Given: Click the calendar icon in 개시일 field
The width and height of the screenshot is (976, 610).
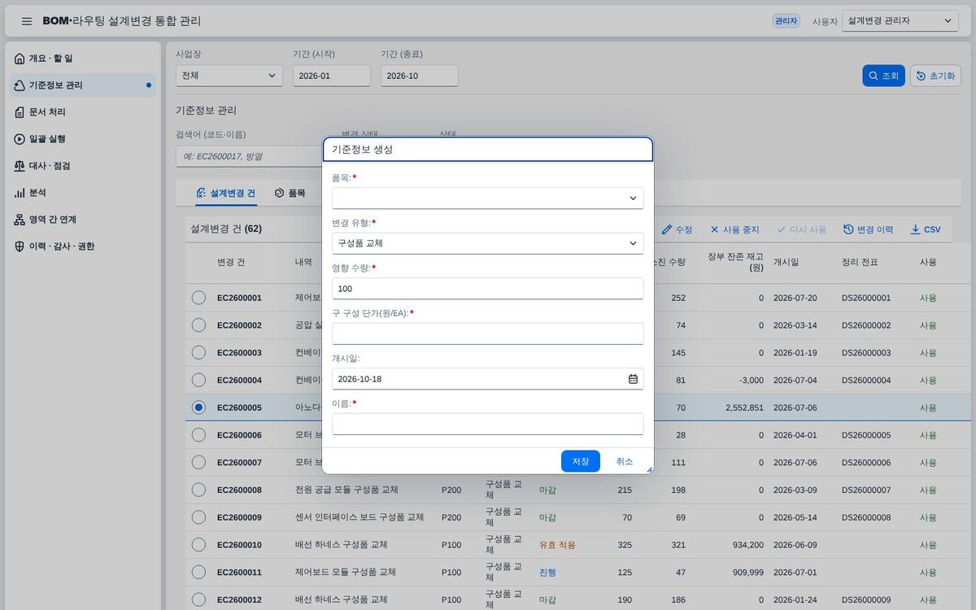Looking at the screenshot, I should [x=633, y=379].
